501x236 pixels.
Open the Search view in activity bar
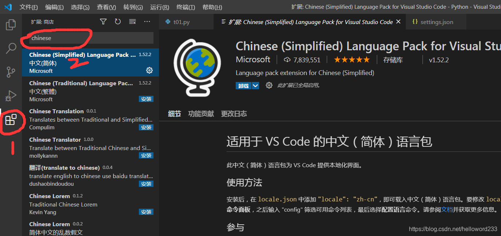coord(11,48)
